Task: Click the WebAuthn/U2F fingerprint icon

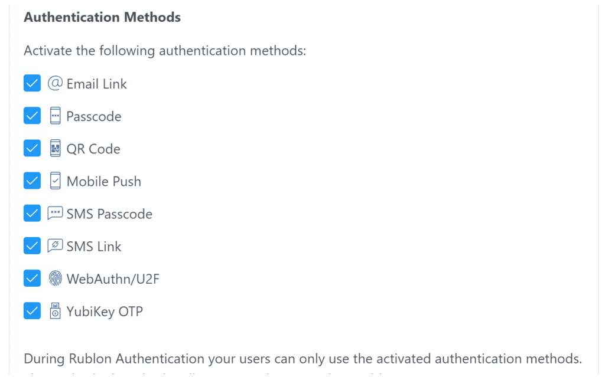Action: [x=56, y=278]
